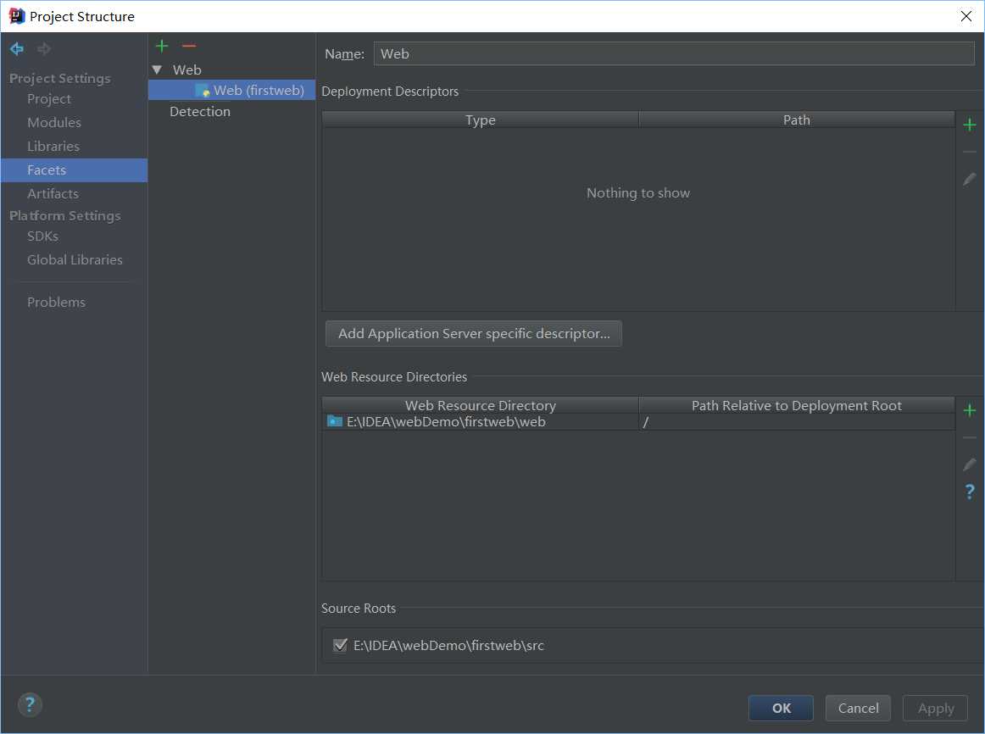Screen dimensions: 985x734
Task: Click the Path column header in Deployment Descriptors
Action: 797,120
